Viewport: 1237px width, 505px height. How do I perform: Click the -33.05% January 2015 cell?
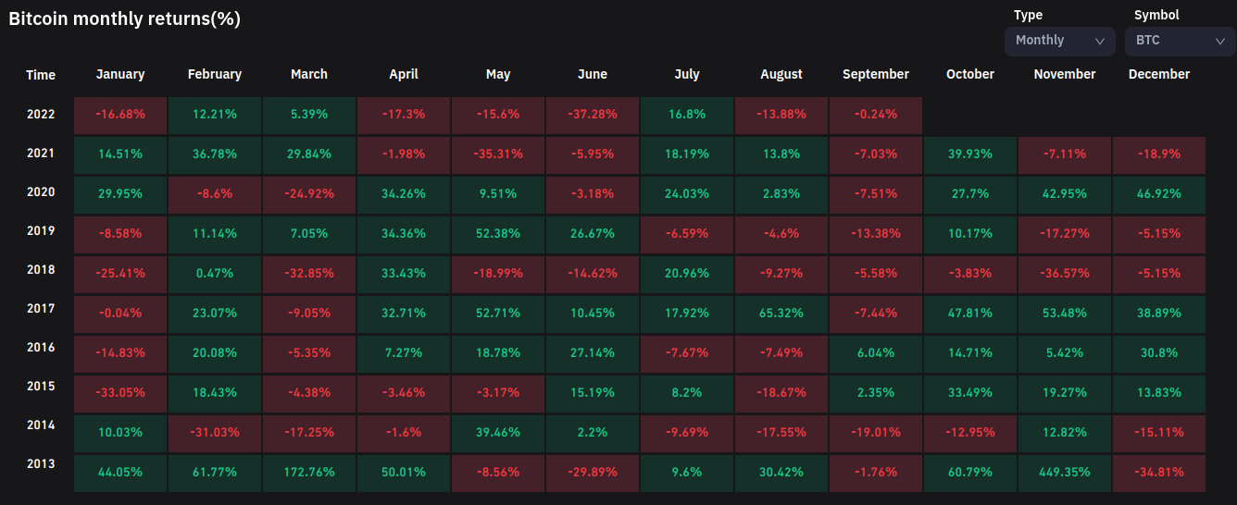[120, 392]
